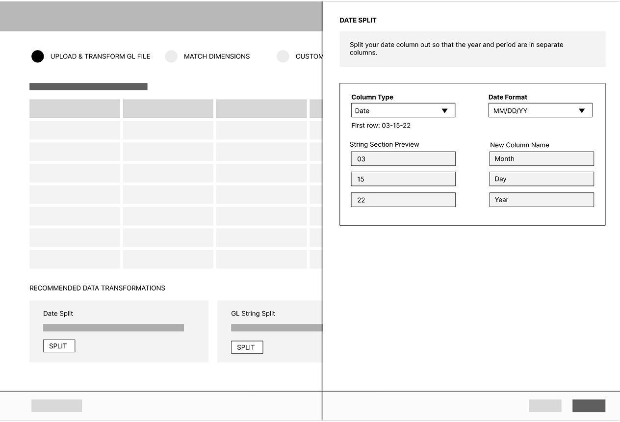Image resolution: width=620 pixels, height=422 pixels.
Task: Click the String Section Preview label
Action: (x=384, y=144)
